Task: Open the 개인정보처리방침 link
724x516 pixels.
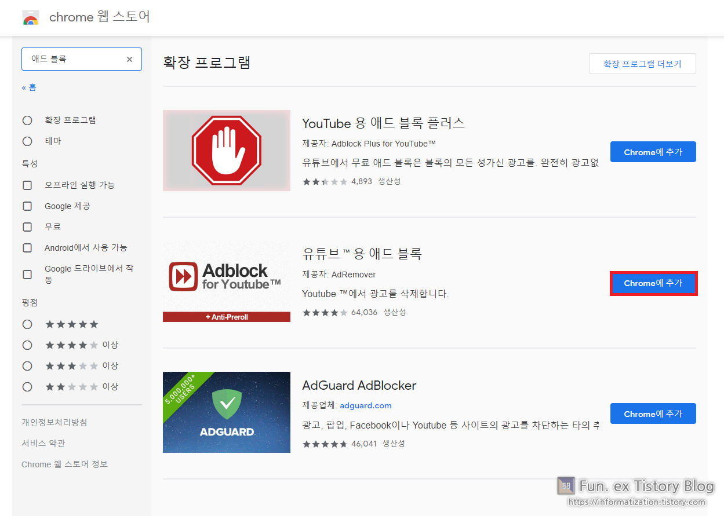Action: 54,423
